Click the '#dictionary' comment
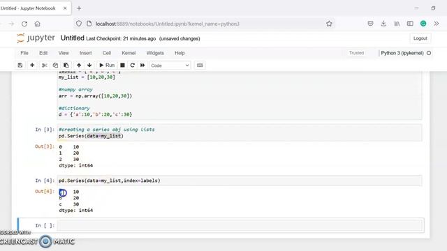This screenshot has width=447, height=251. [74, 108]
